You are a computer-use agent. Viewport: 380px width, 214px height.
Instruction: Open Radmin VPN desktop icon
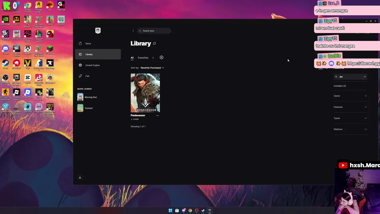point(5,108)
